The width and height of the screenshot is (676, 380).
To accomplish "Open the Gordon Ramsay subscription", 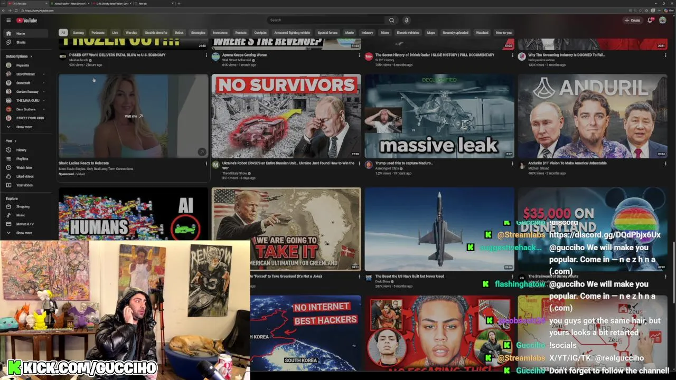I will coord(26,92).
